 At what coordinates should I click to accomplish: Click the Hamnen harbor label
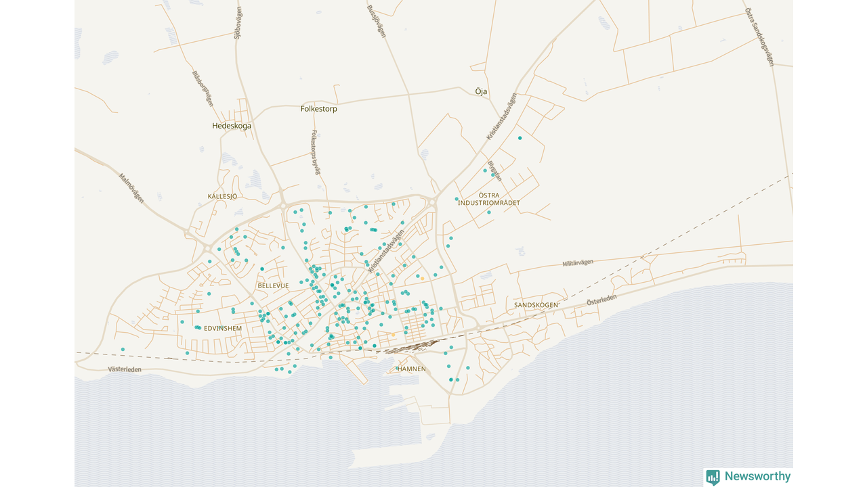412,369
